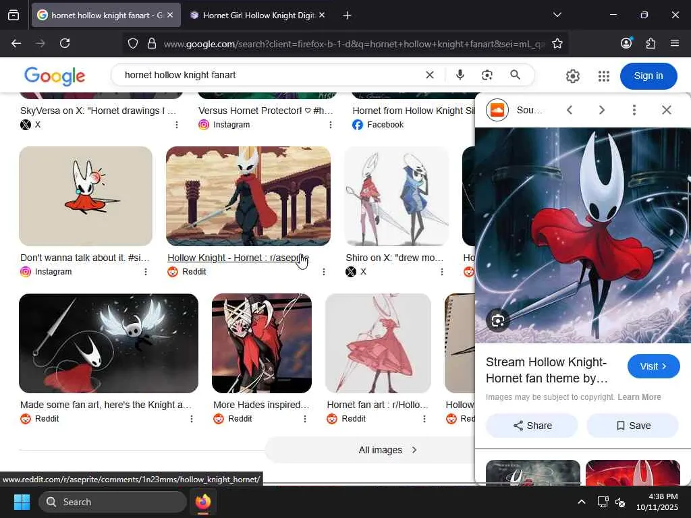Open the red related image thumbnail
The height and width of the screenshot is (518, 691).
tap(632, 473)
